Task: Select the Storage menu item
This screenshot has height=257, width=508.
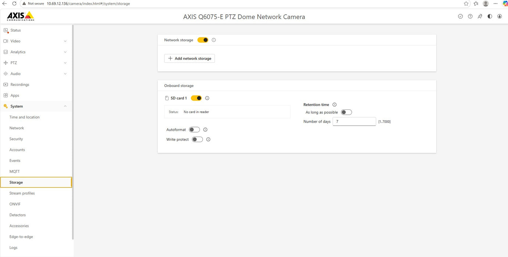Action: point(36,182)
